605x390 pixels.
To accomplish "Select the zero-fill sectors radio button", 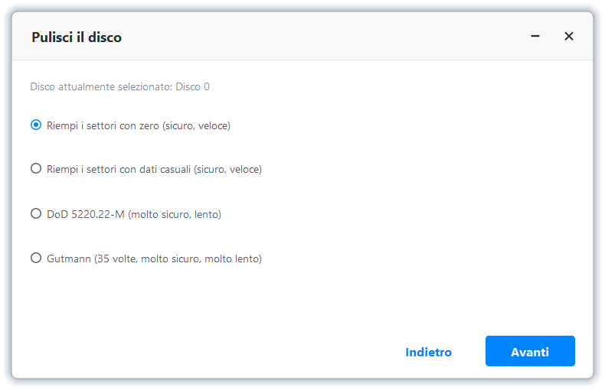I will point(36,125).
